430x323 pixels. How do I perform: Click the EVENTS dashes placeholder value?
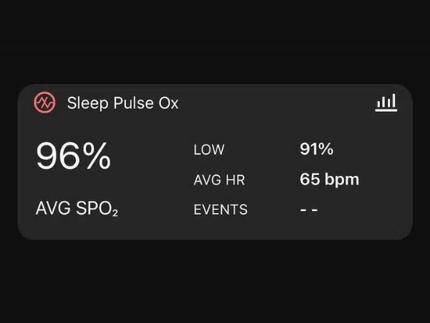(x=309, y=210)
